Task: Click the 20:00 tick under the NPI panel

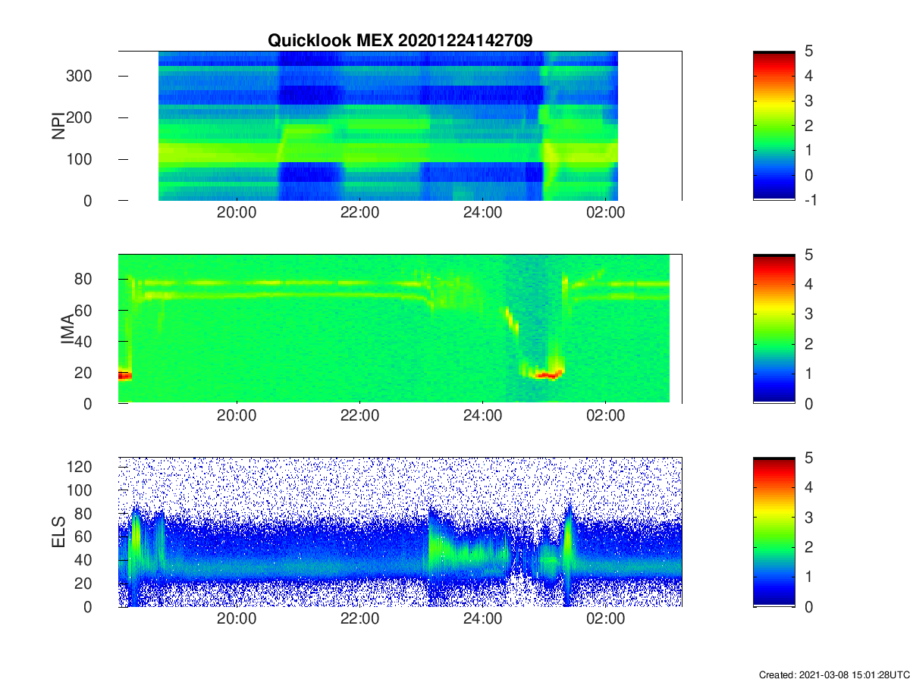Action: pos(237,214)
